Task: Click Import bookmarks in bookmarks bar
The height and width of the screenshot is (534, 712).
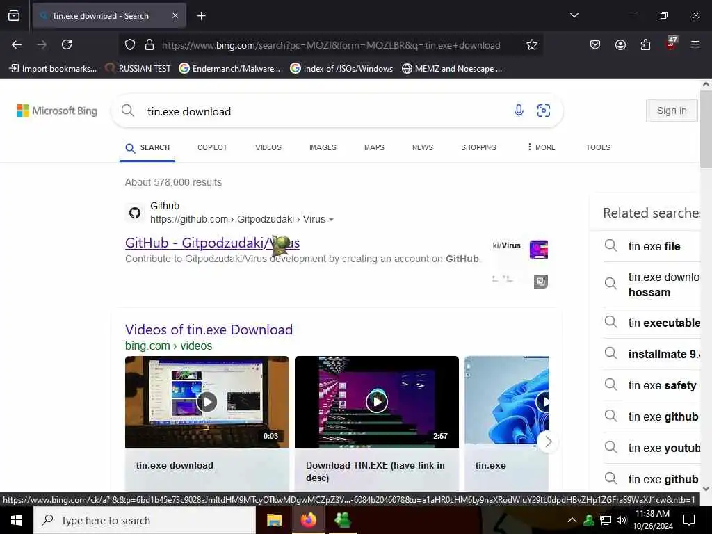Action: (53, 69)
